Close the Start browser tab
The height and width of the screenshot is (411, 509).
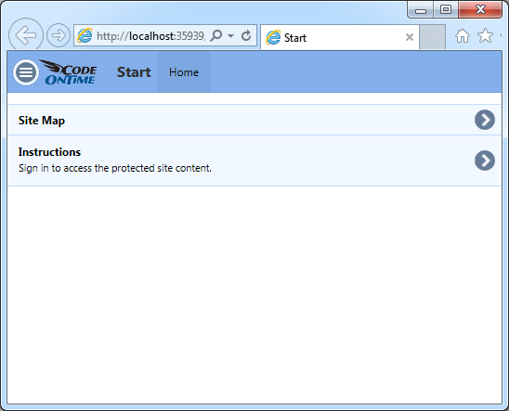tap(410, 37)
